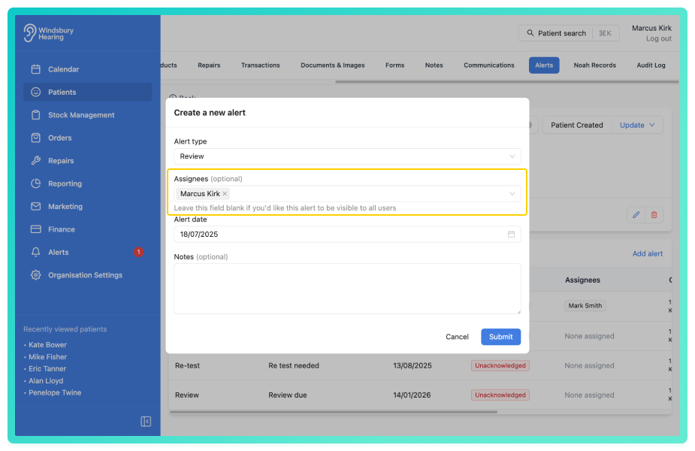Click the tab strip horizontal scrollbar
Screen dimensions: 695x451
pos(506,82)
